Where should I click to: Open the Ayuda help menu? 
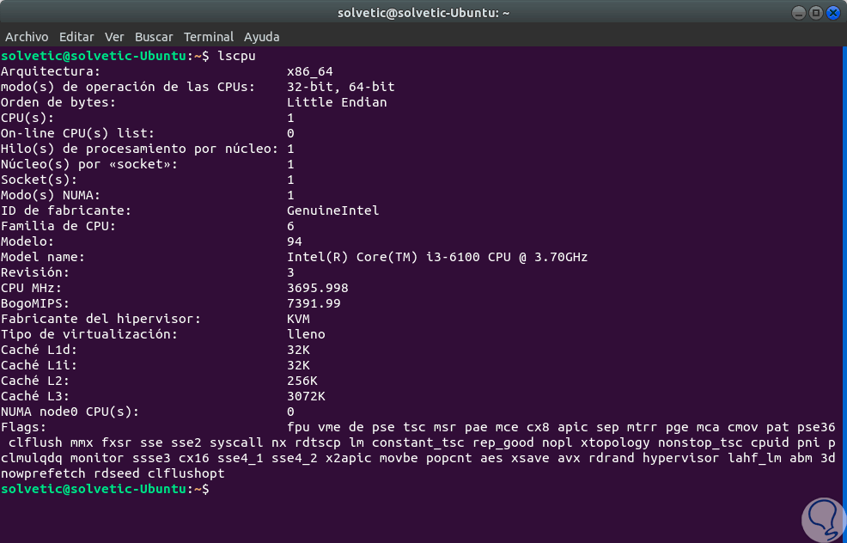click(261, 37)
